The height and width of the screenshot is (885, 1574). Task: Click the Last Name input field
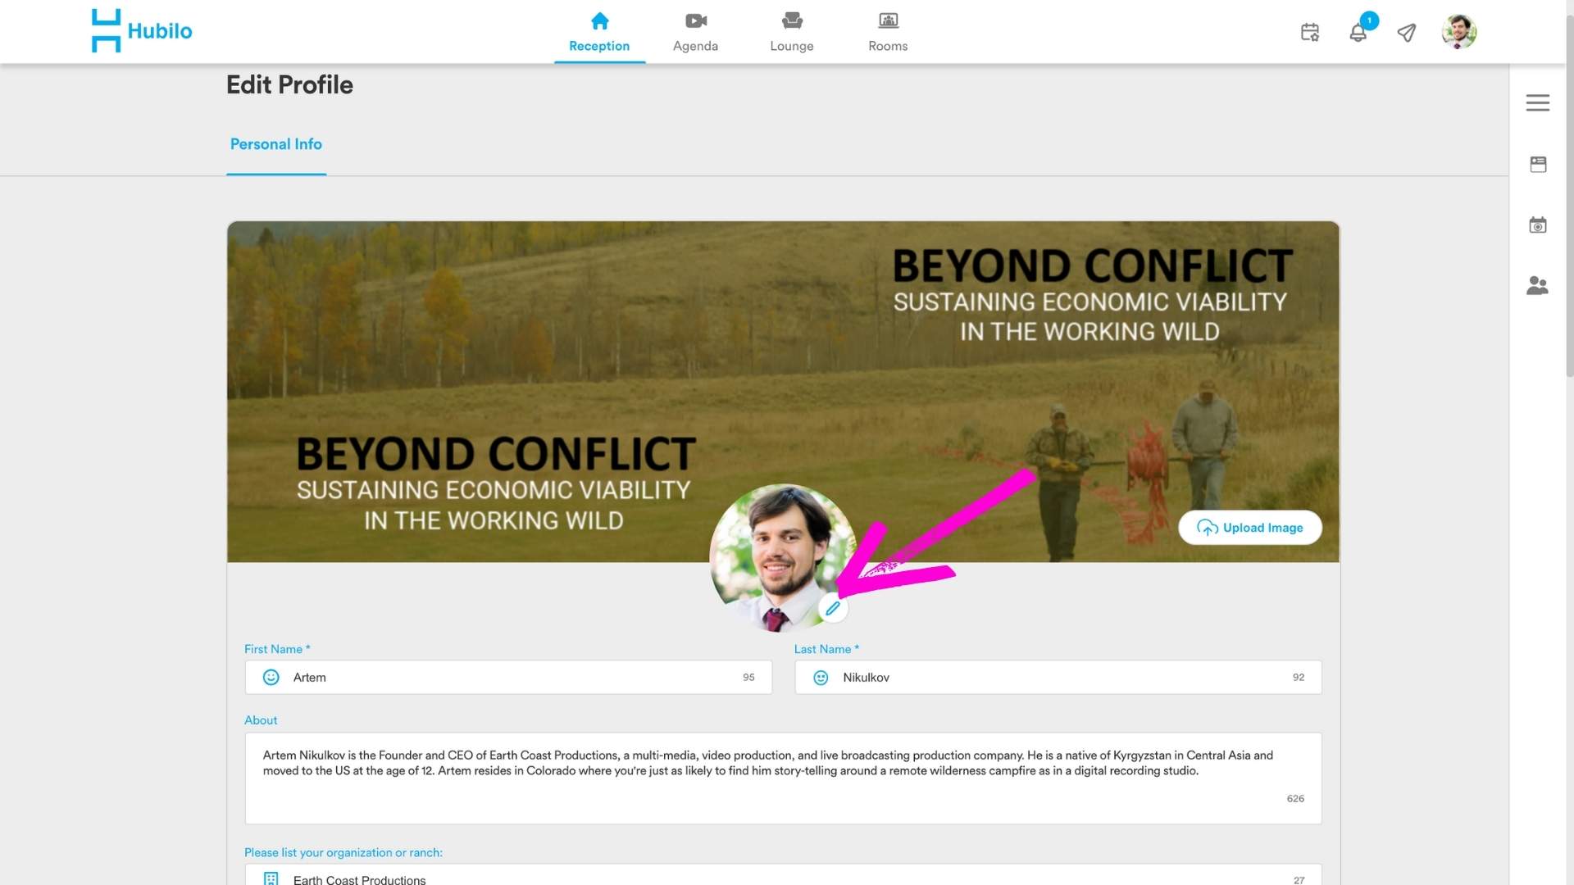coord(1058,678)
